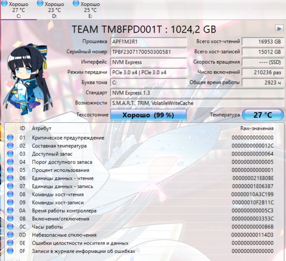
Task: Click the blue status orb above E: drive
Action: [x=76, y=3]
